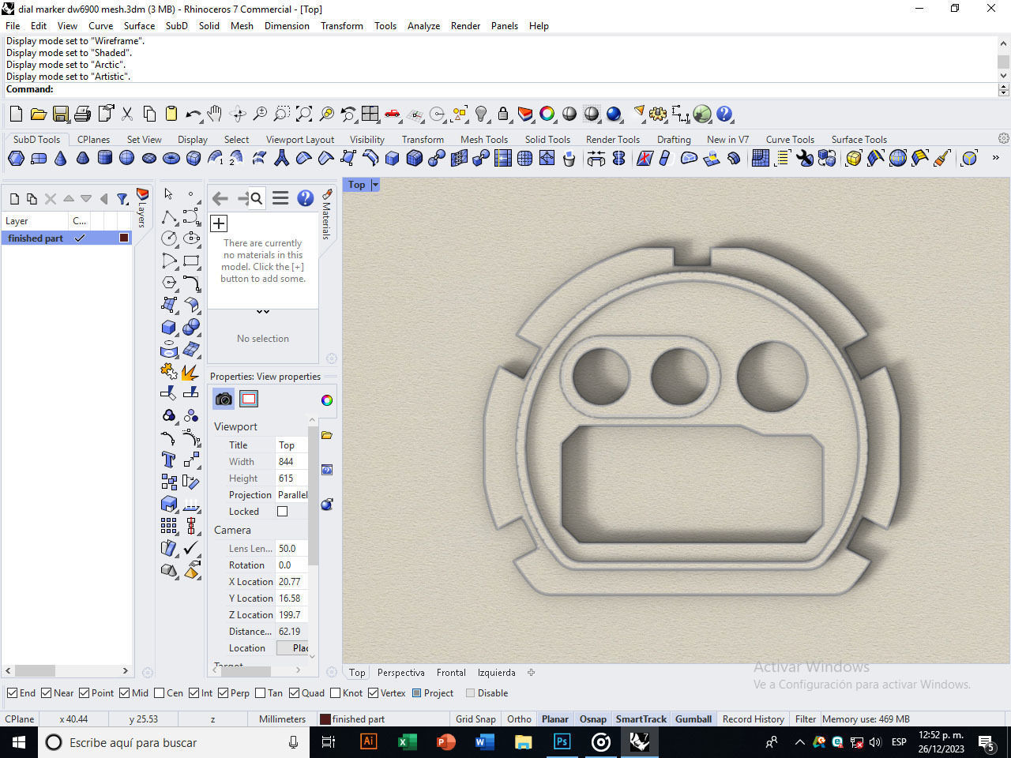Change the finished part layer color swatch
Image resolution: width=1011 pixels, height=758 pixels.
124,238
